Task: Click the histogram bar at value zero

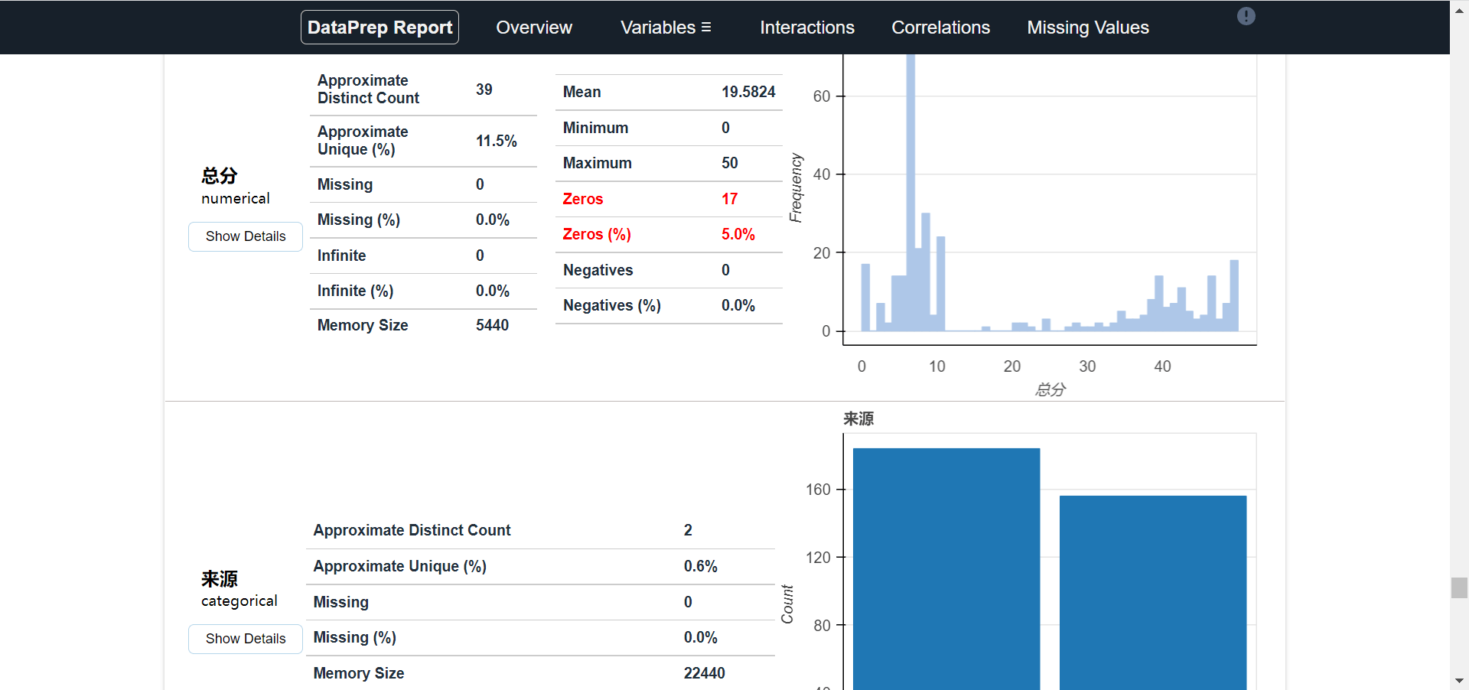Action: [x=865, y=298]
